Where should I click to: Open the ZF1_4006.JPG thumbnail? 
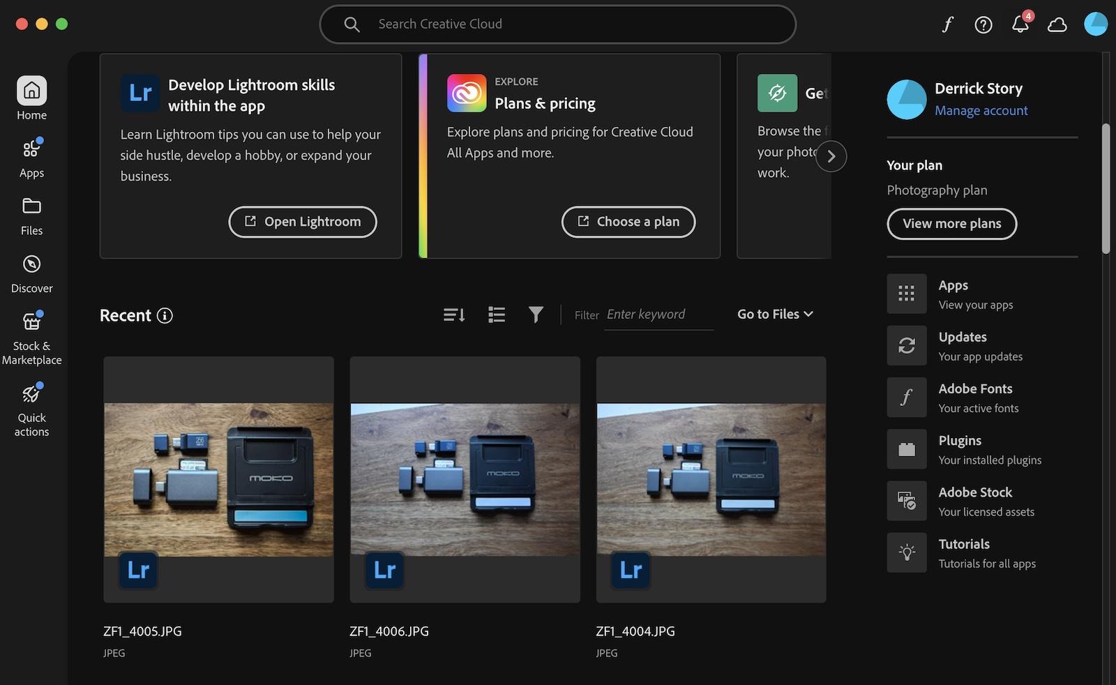coord(465,479)
